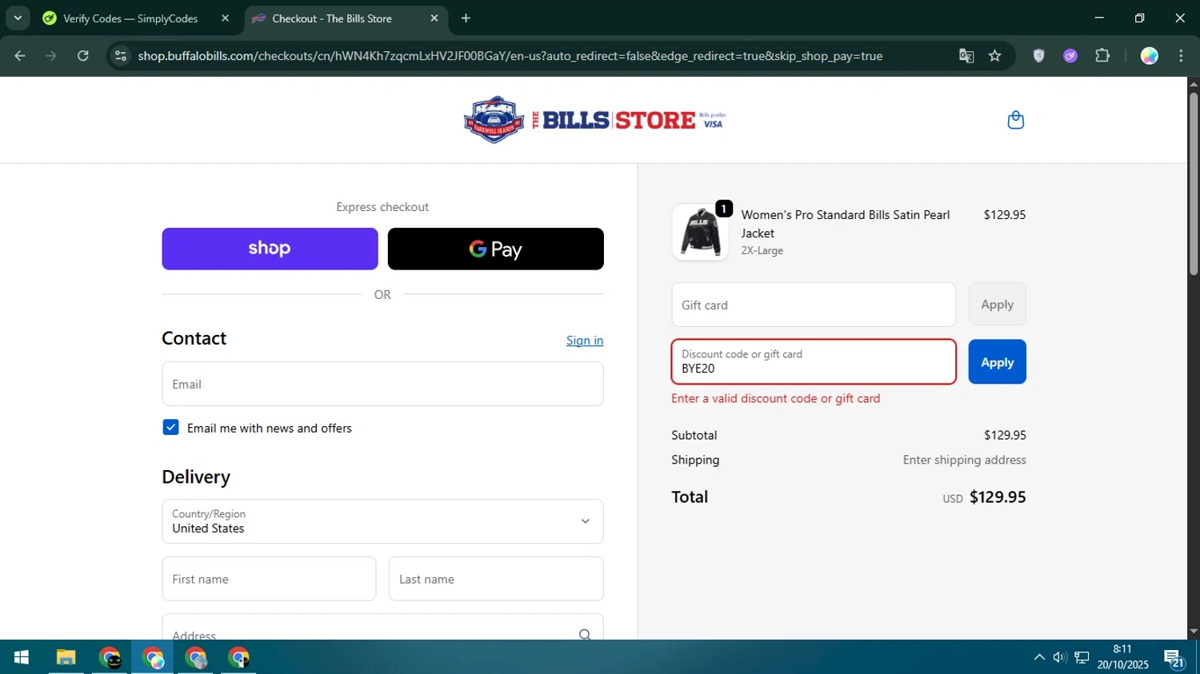Pay with the Shop Pay button
The width and height of the screenshot is (1200, 674).
click(270, 249)
